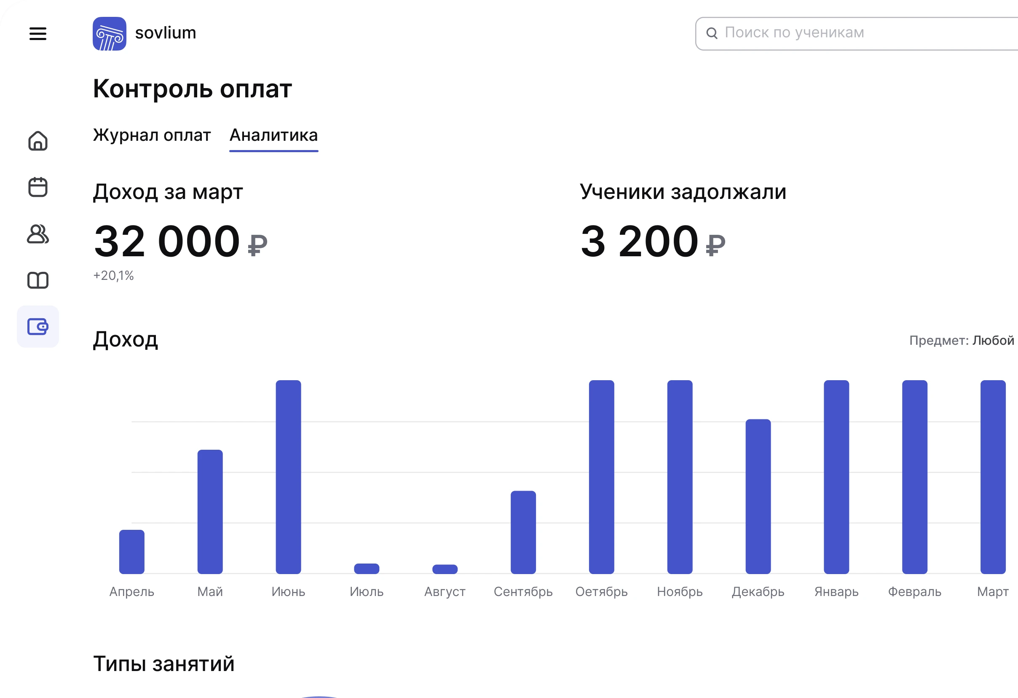Open the students sidebar icon

pos(38,234)
